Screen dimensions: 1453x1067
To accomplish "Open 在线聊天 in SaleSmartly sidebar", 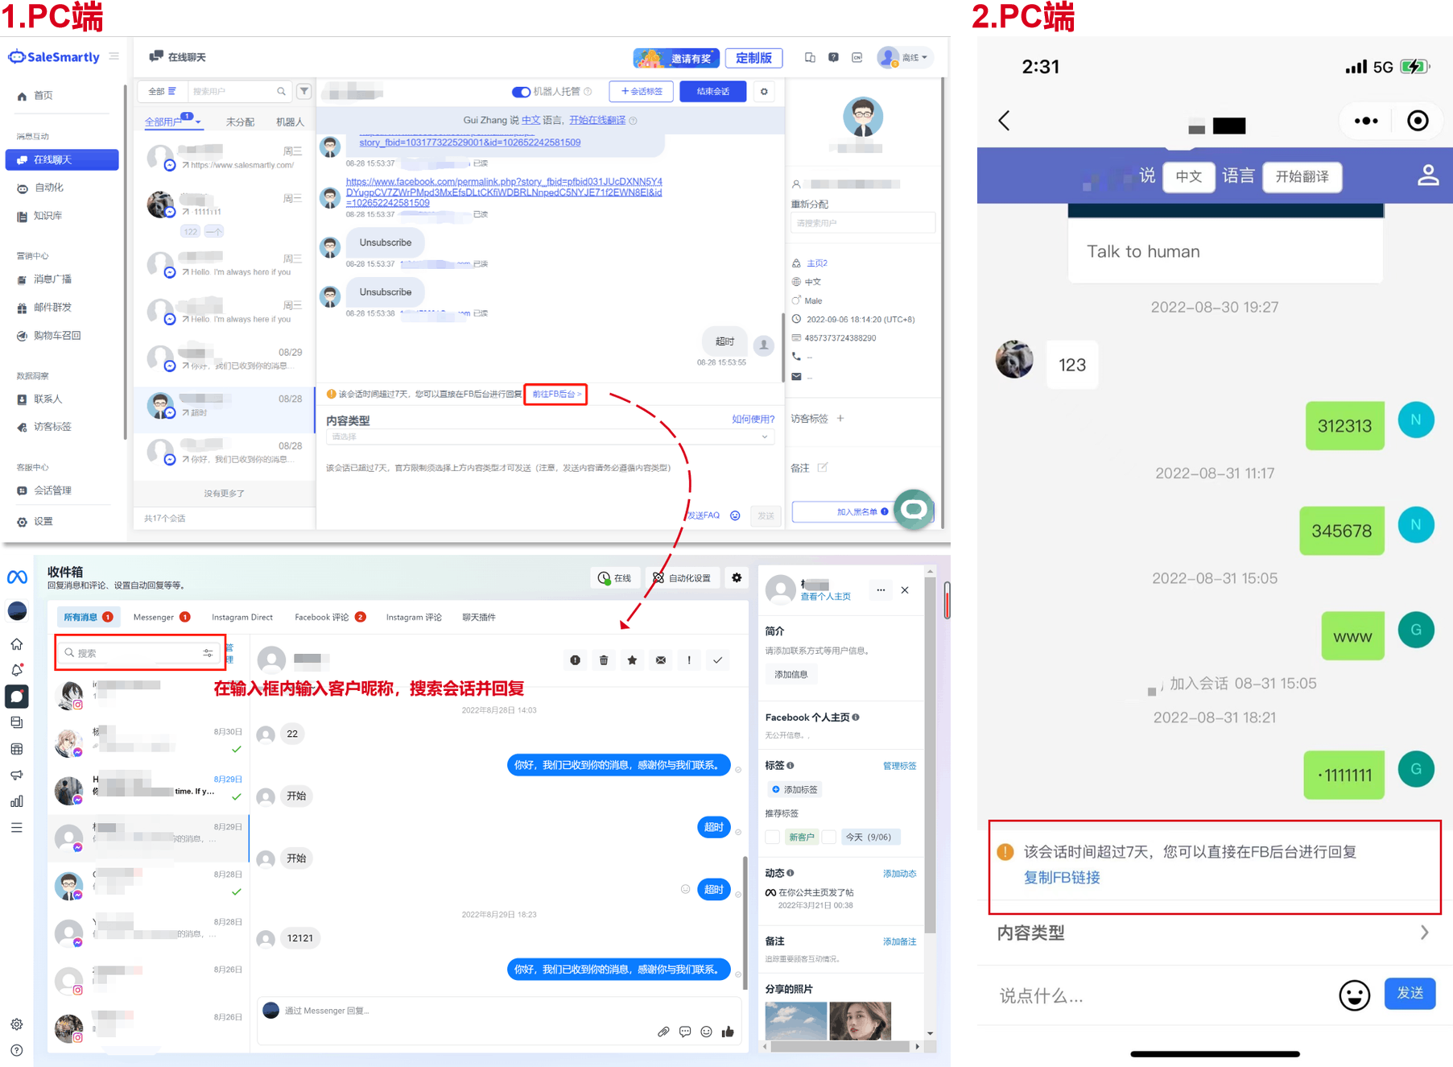I will [x=62, y=159].
